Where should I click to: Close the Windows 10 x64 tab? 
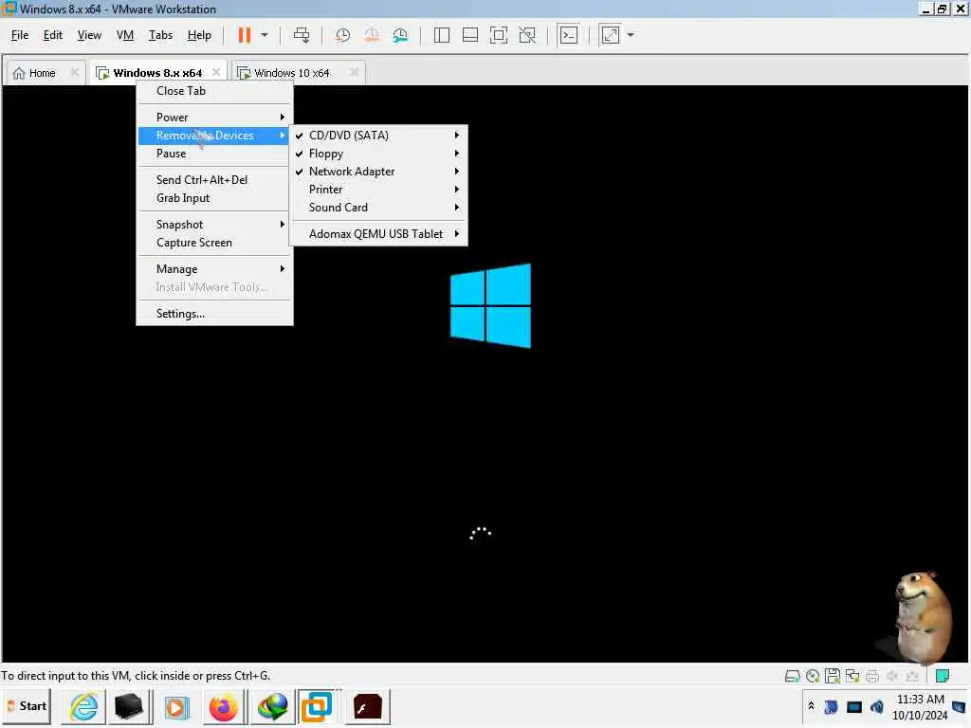355,72
